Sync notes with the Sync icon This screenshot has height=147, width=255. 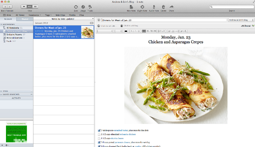76,7
